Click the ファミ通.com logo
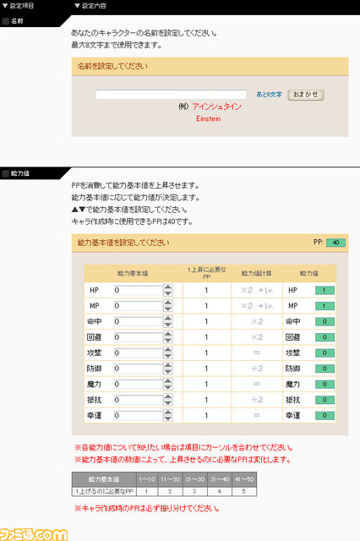Viewport: 360px width, 541px height. pyautogui.click(x=34, y=534)
